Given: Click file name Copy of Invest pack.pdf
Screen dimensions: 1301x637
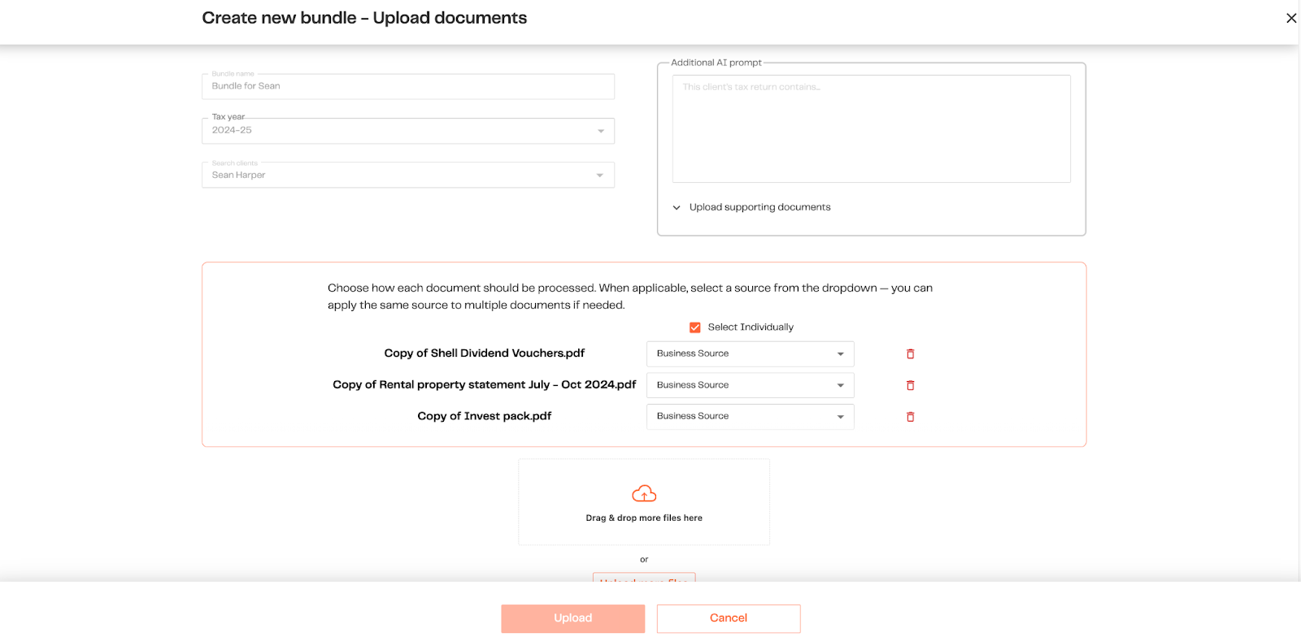Looking at the screenshot, I should pyautogui.click(x=485, y=416).
